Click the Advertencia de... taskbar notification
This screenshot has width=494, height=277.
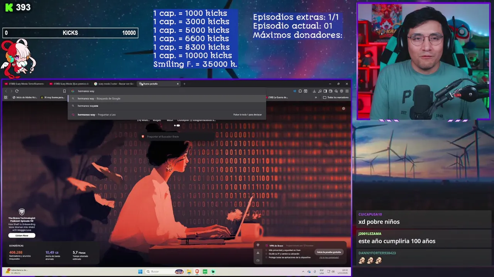[x=17, y=271]
